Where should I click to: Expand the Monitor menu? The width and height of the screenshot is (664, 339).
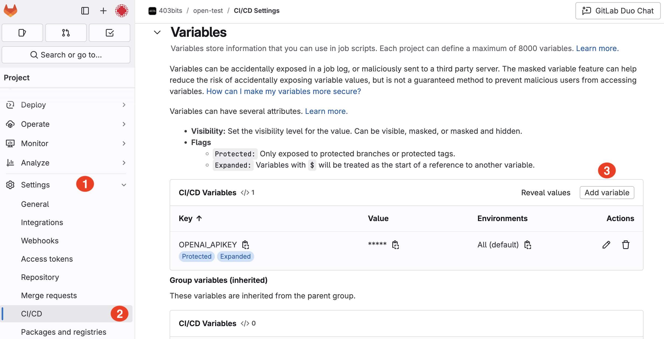[x=66, y=143]
